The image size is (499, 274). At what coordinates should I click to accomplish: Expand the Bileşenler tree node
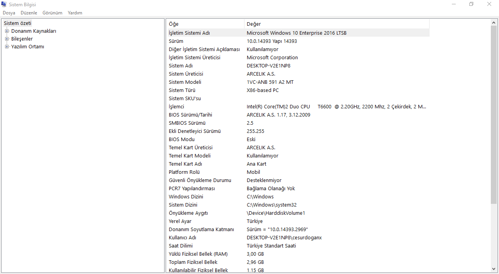pyautogui.click(x=7, y=39)
